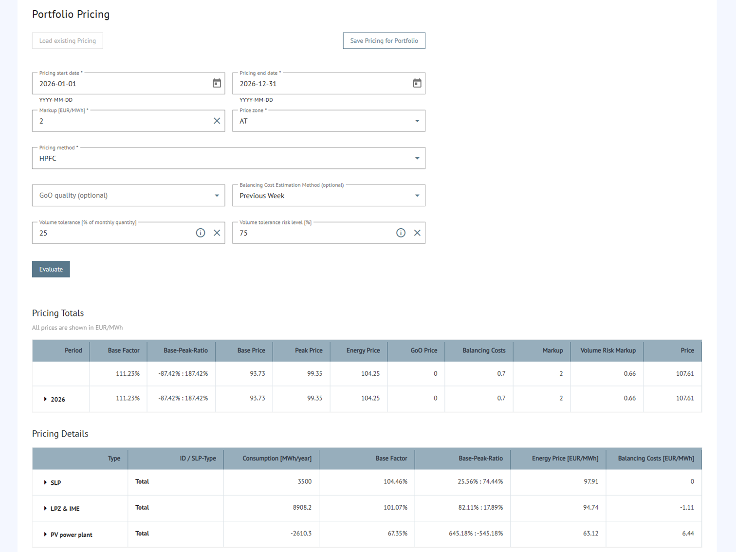Open the calendar picker for Pricing start date
Screen dimensions: 736x552
click(217, 83)
